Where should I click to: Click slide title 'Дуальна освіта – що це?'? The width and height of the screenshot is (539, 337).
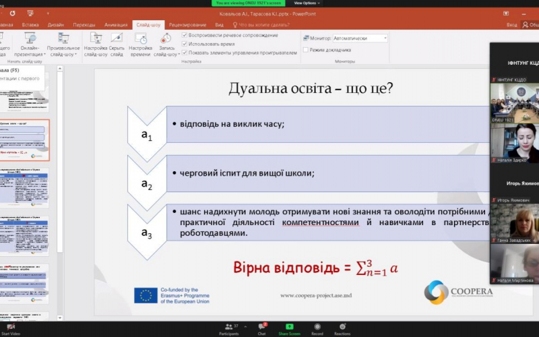point(311,88)
